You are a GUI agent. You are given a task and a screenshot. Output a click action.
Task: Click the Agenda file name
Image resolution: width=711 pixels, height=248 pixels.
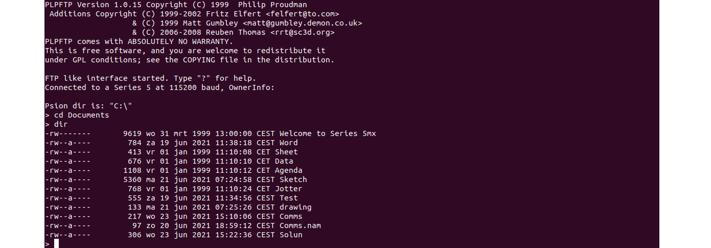pyautogui.click(x=288, y=170)
